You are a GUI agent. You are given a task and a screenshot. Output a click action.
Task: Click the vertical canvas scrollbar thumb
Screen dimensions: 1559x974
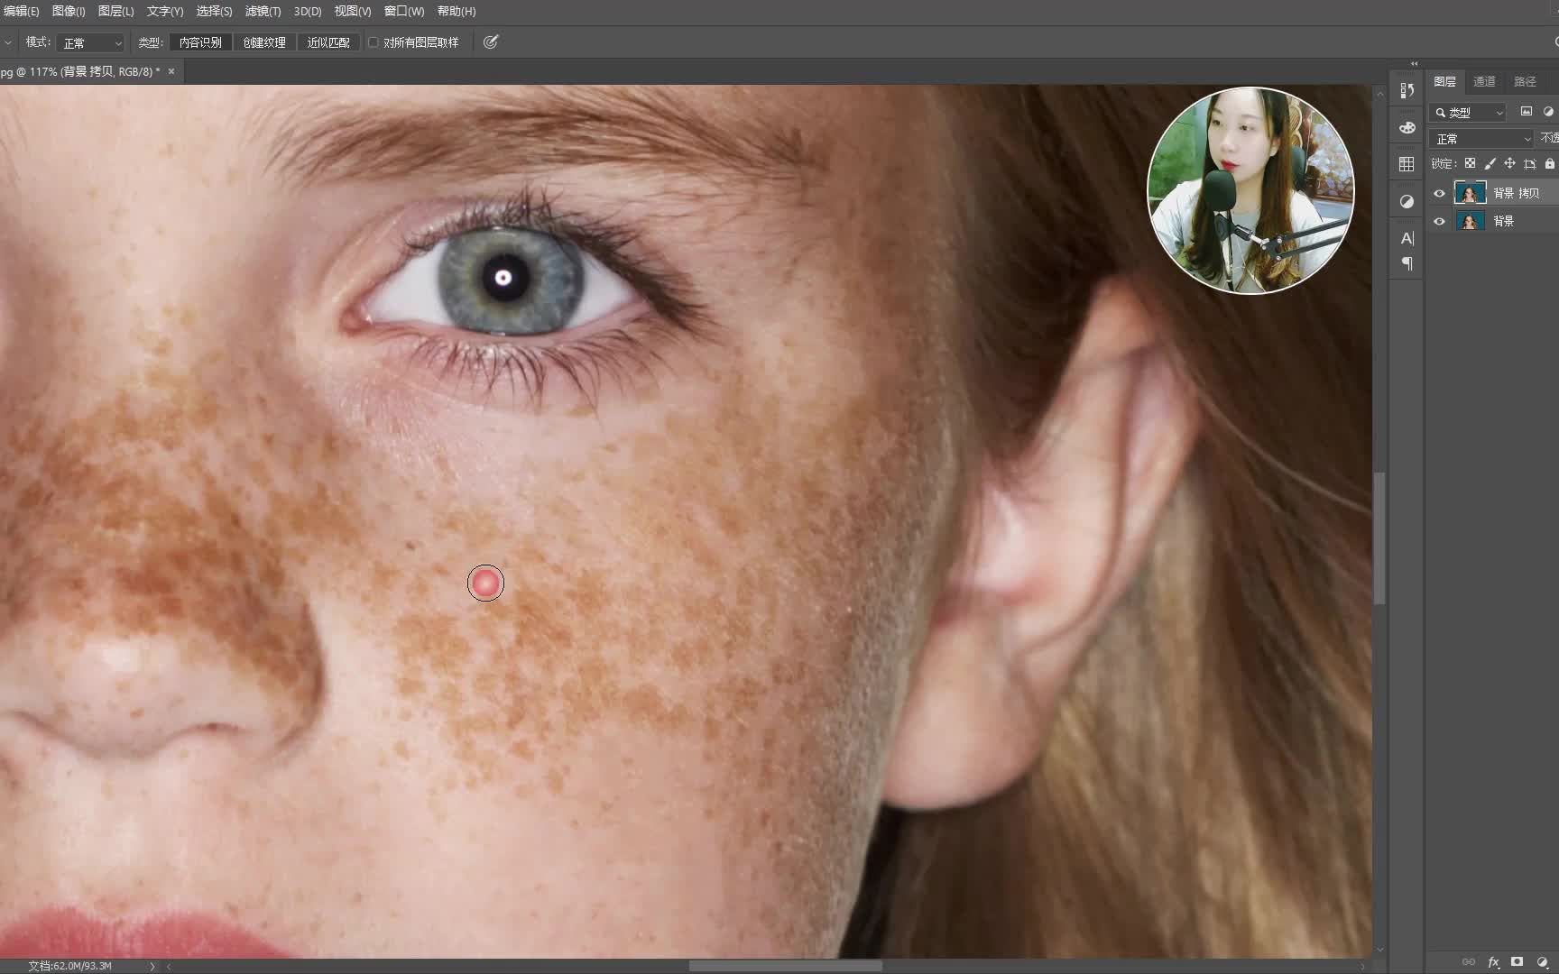[1379, 538]
